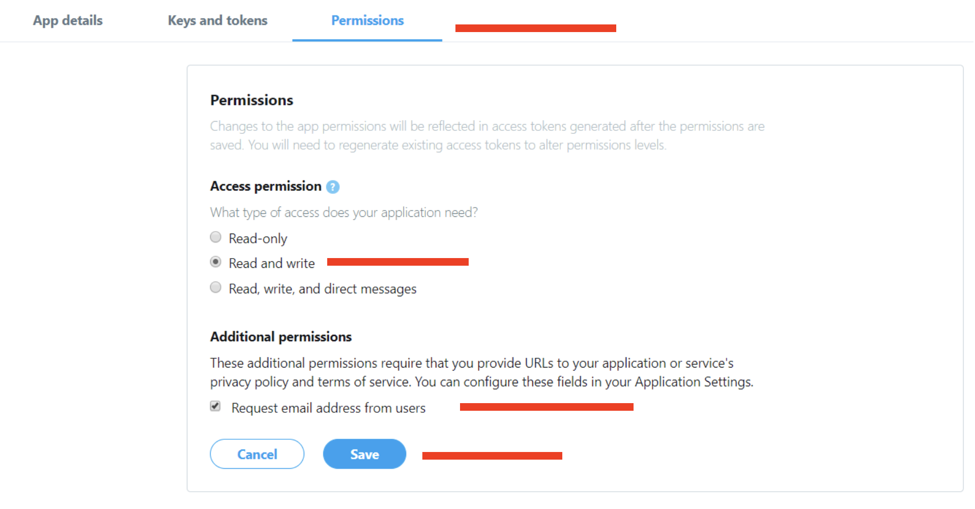Select the Read-only radio button
Viewport: 975px width, 509px height.
(216, 237)
